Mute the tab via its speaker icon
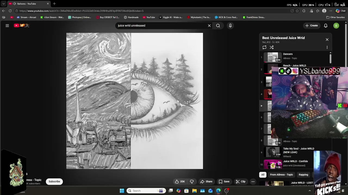348x195 pixels. [x=14, y=4]
